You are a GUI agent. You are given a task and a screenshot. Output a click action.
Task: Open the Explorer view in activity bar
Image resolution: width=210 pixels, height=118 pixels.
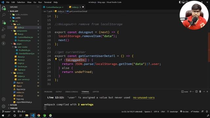coord(4,8)
